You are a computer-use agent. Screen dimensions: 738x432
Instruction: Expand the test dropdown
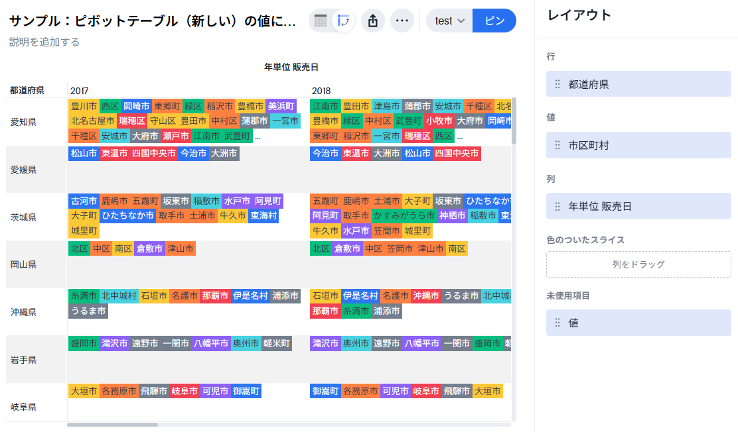point(449,21)
